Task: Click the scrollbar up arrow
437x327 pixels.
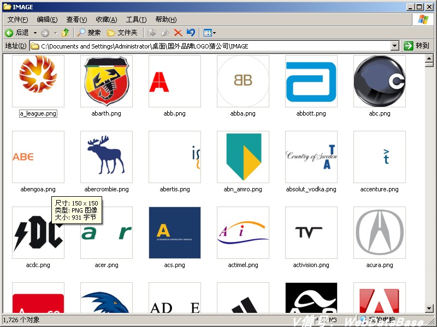Action: 429,58
